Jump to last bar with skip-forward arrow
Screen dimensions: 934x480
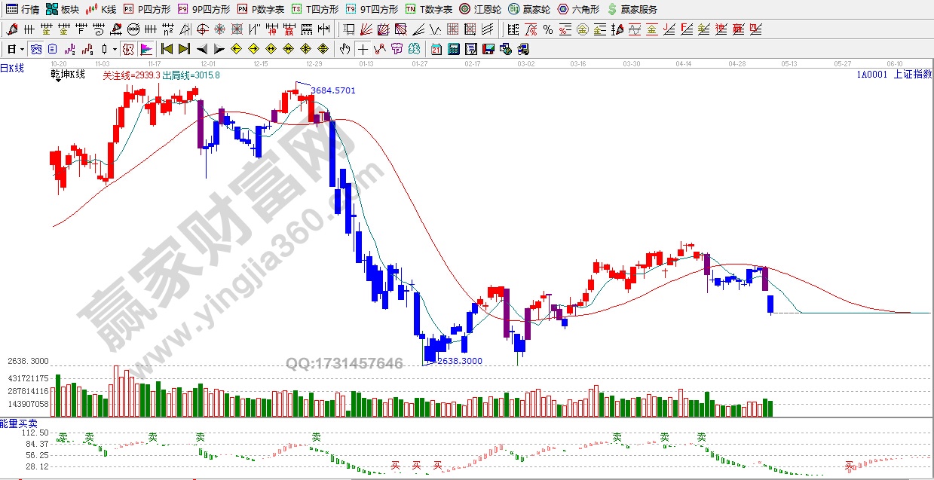pos(184,49)
